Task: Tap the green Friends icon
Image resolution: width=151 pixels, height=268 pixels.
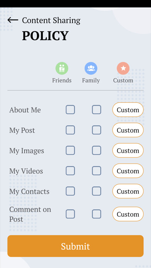Action: [62, 69]
